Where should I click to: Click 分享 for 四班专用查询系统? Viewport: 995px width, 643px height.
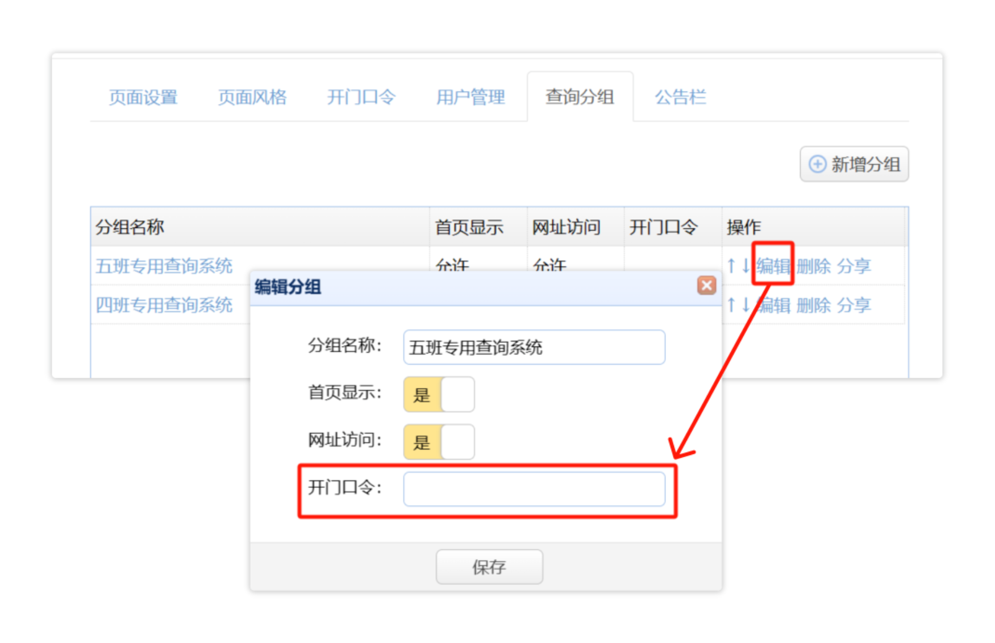pyautogui.click(x=854, y=305)
